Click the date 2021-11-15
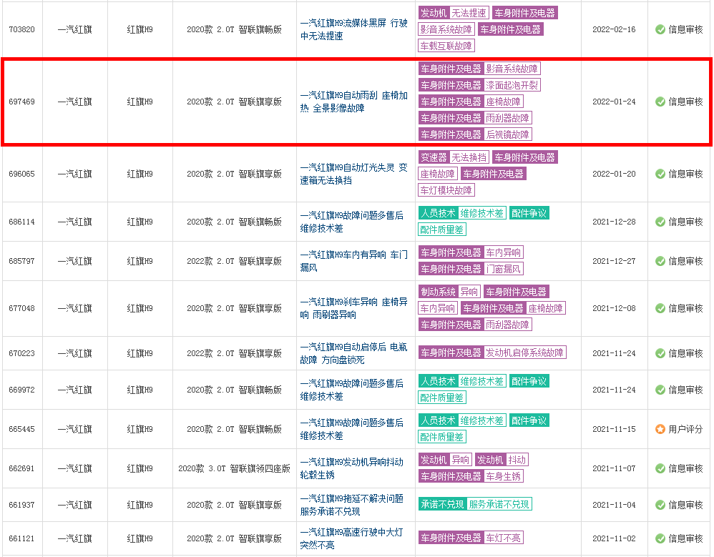Screen dimensions: 714x557 [x=614, y=429]
